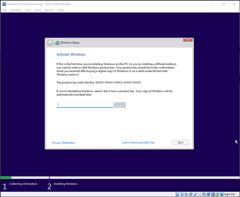Open the Help menu
The width and height of the screenshot is (240, 197).
pos(60,10)
